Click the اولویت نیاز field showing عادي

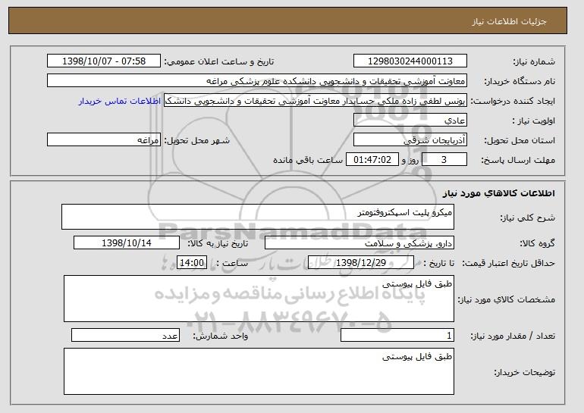point(410,120)
